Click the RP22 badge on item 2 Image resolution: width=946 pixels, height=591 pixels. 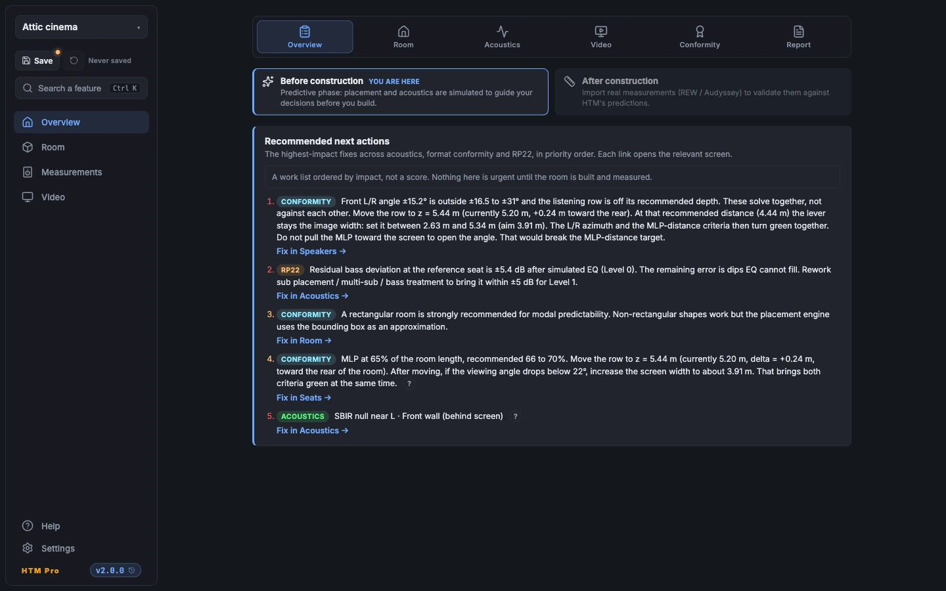290,270
